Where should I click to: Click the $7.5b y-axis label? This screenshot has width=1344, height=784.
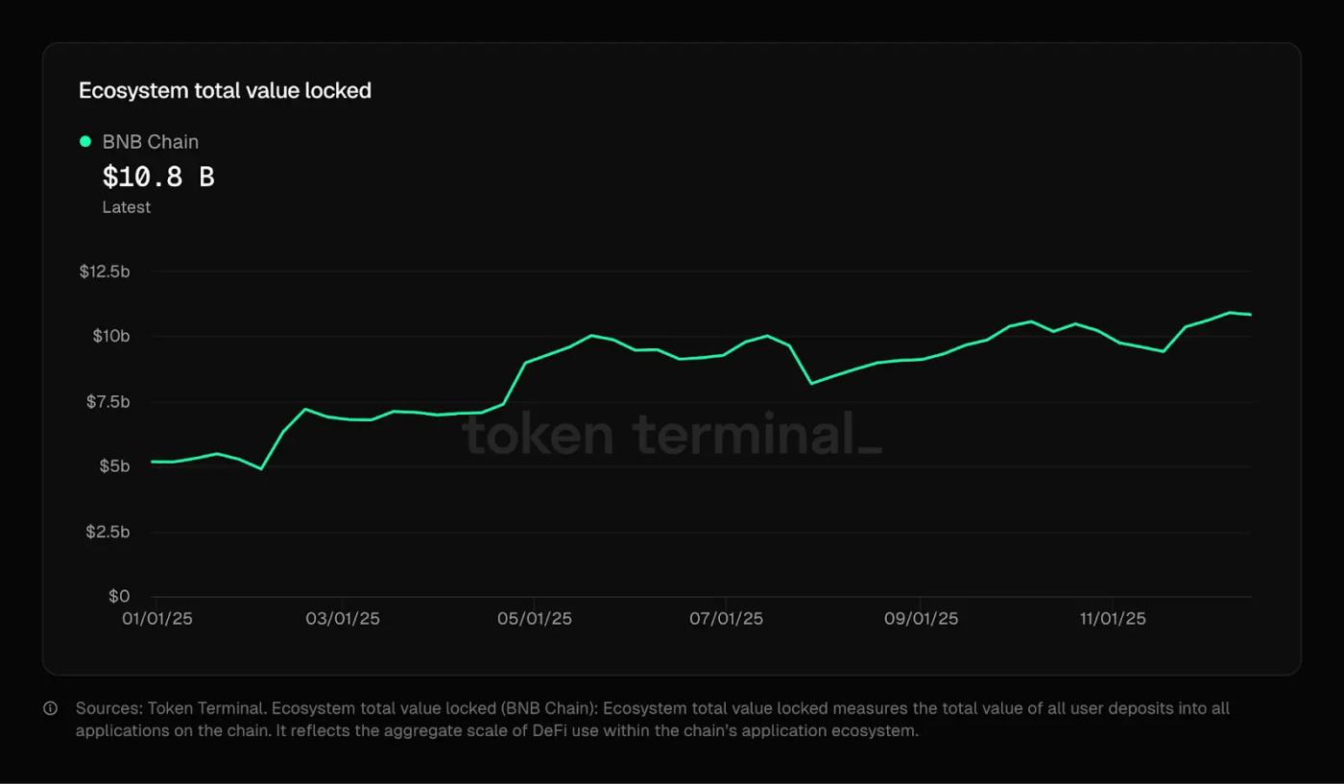click(108, 401)
